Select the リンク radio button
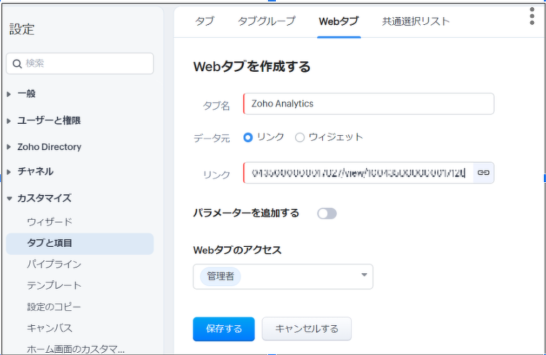The height and width of the screenshot is (355, 546). [x=248, y=137]
